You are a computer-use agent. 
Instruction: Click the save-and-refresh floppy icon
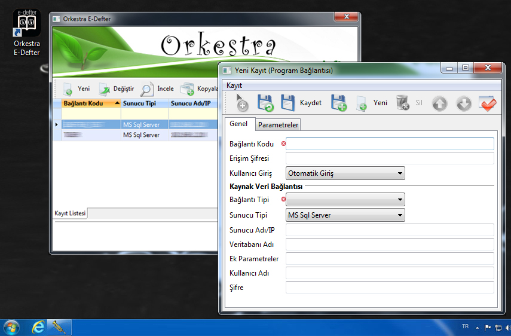pyautogui.click(x=265, y=103)
